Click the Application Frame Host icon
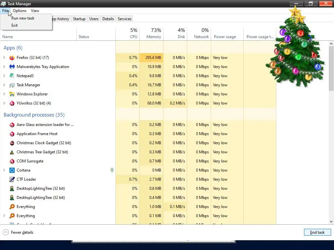 (12, 134)
